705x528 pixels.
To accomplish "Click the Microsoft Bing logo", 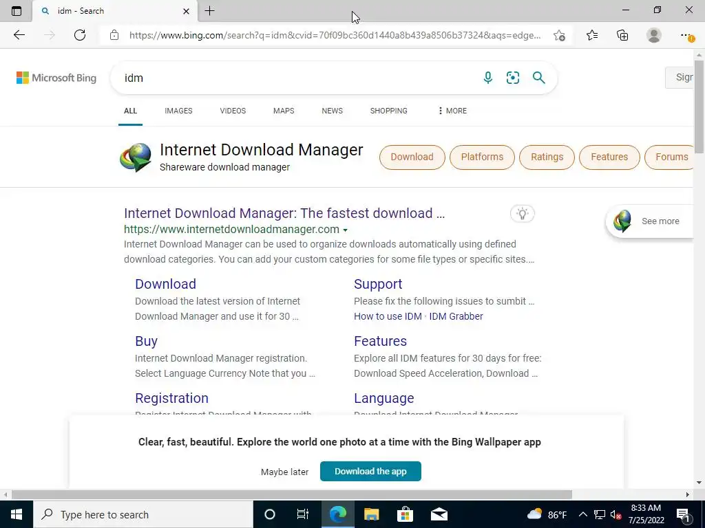I will tap(56, 78).
